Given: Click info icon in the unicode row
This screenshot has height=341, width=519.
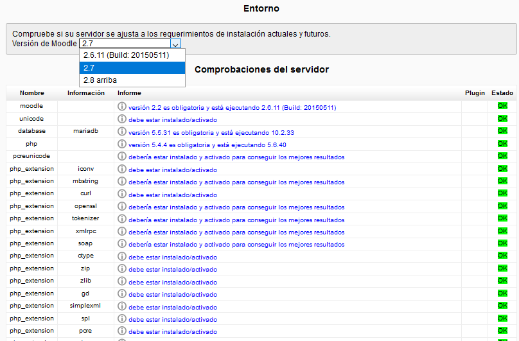Looking at the screenshot, I should coord(122,119).
